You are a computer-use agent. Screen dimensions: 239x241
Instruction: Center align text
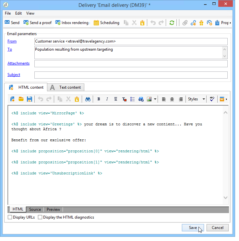tap(172, 99)
